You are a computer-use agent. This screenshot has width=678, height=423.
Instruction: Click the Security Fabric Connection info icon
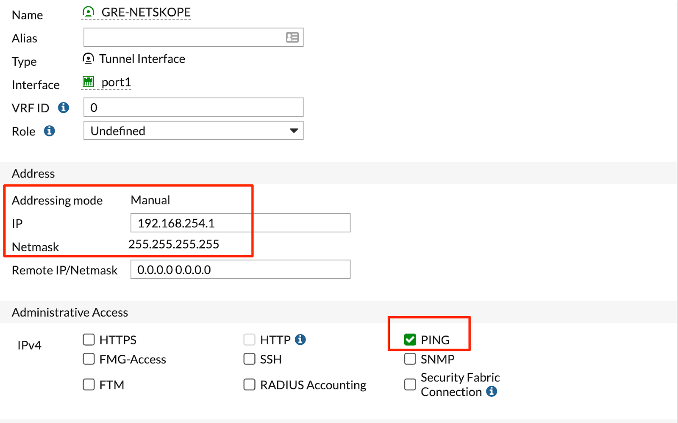492,392
